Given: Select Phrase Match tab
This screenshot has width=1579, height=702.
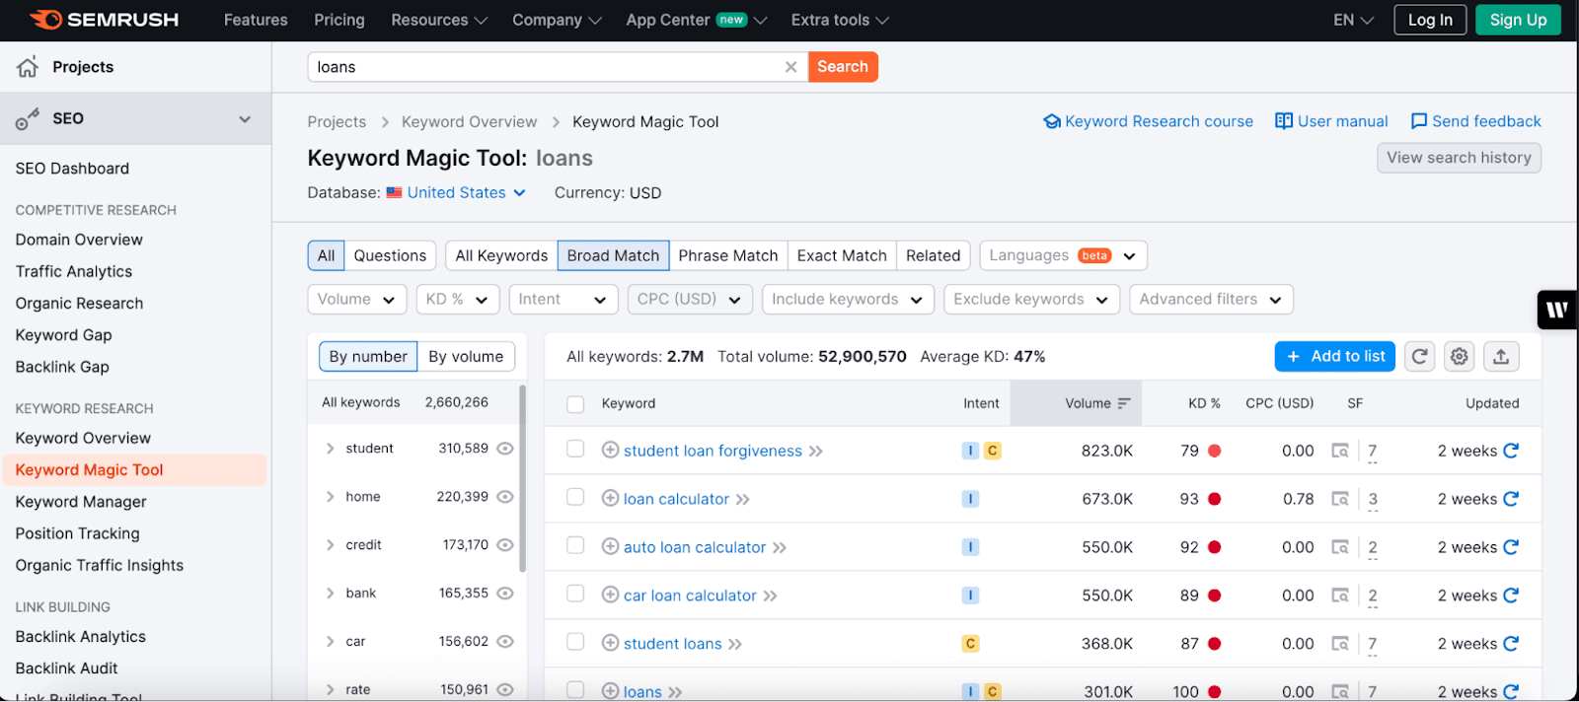Looking at the screenshot, I should 728,255.
